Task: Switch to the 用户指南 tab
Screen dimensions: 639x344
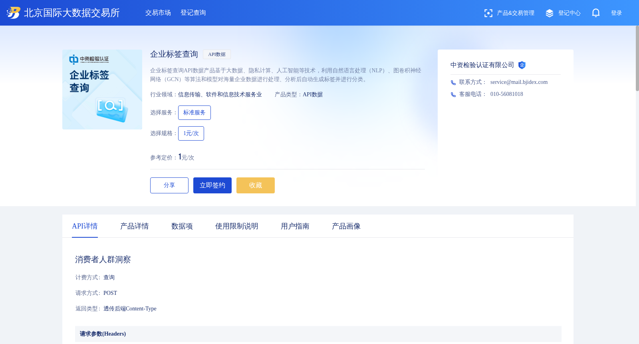Action: pos(295,226)
